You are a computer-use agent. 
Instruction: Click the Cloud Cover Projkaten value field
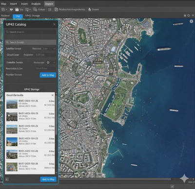tap(45, 55)
